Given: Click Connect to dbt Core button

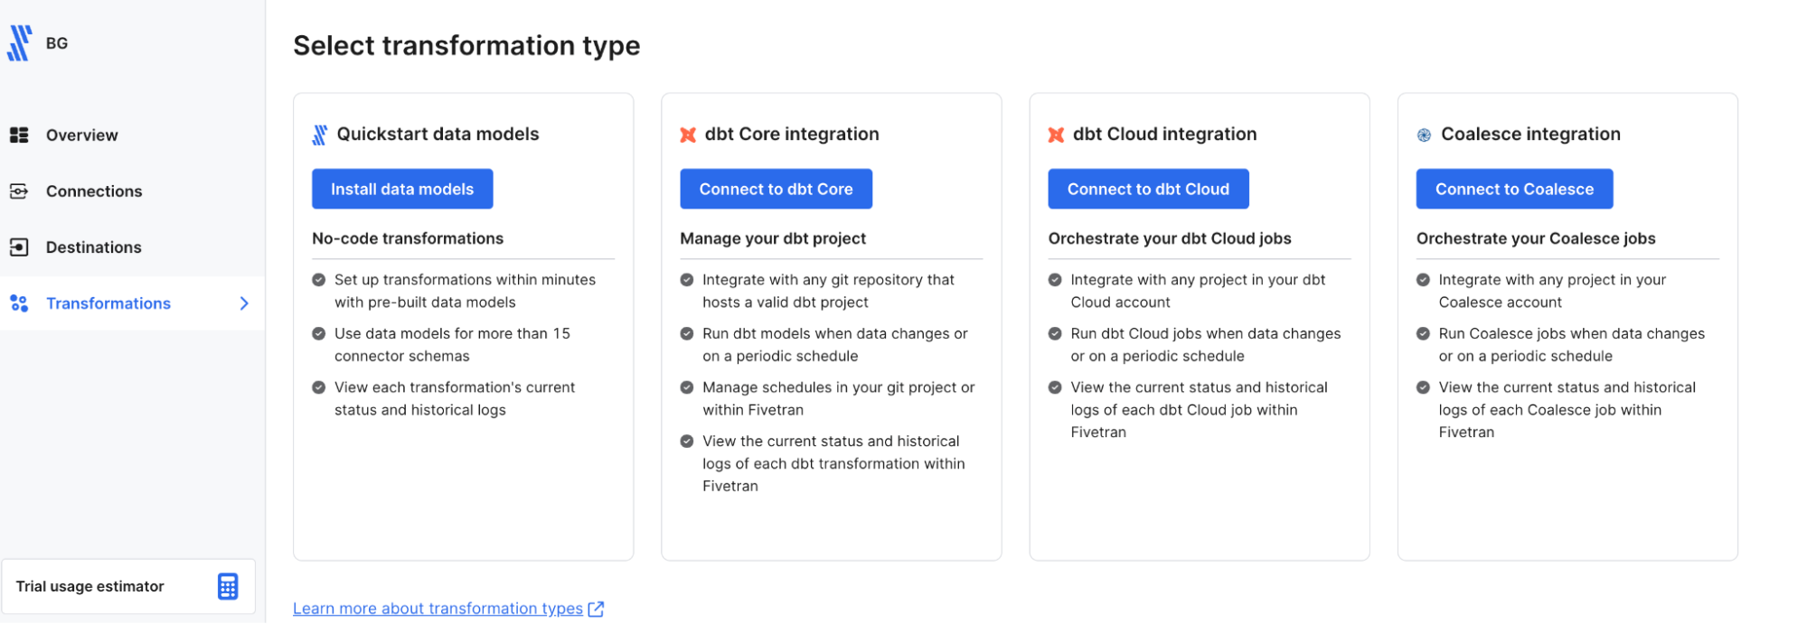Looking at the screenshot, I should click(776, 189).
